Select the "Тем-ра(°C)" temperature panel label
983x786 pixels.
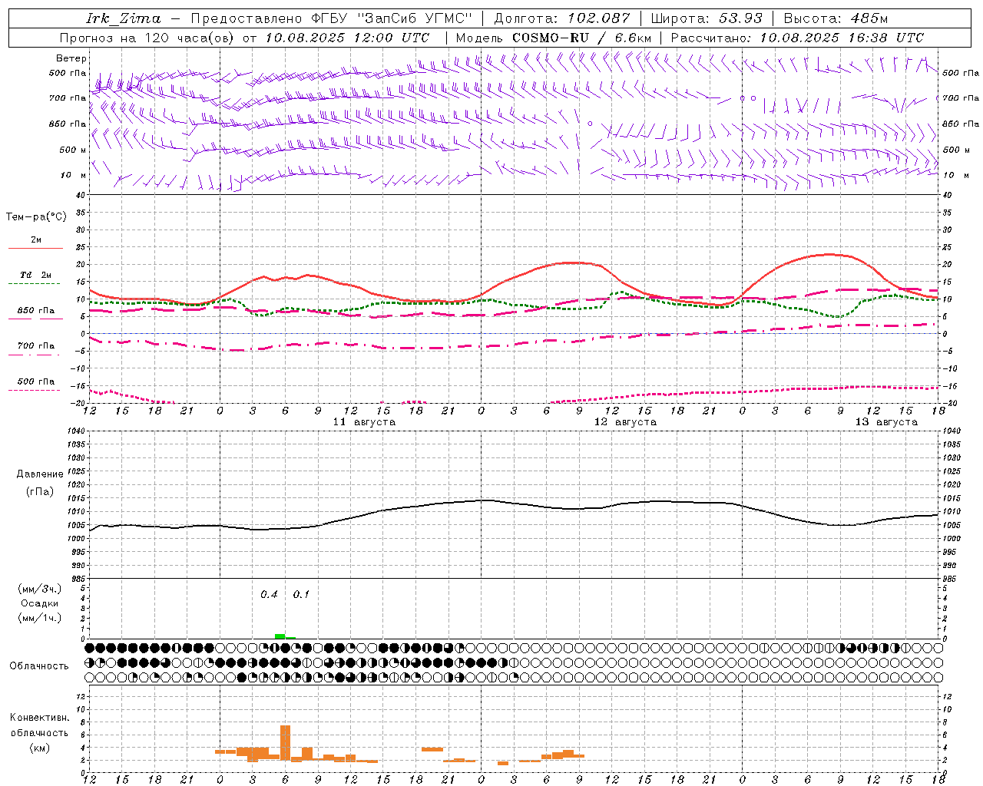(x=36, y=217)
